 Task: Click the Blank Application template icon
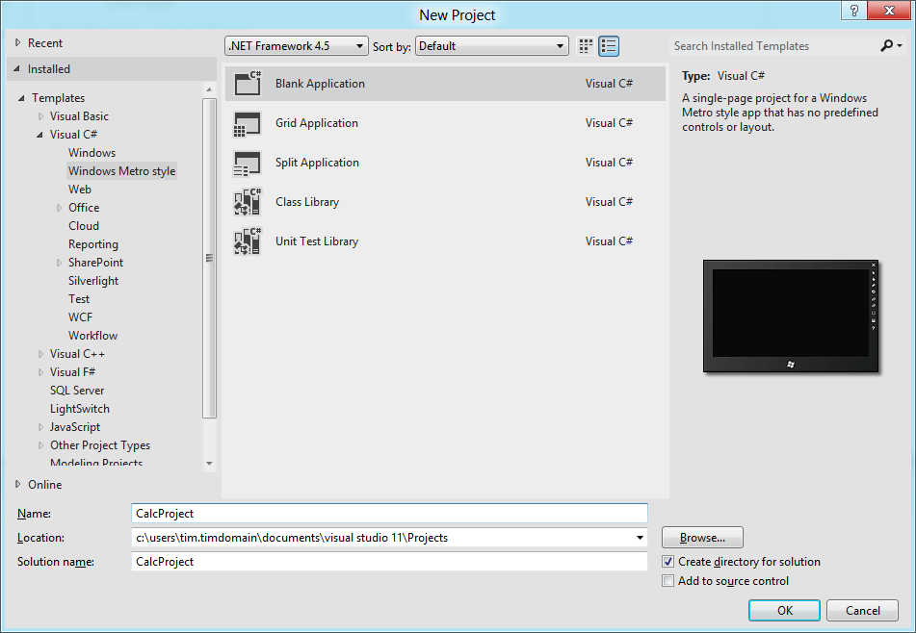248,84
